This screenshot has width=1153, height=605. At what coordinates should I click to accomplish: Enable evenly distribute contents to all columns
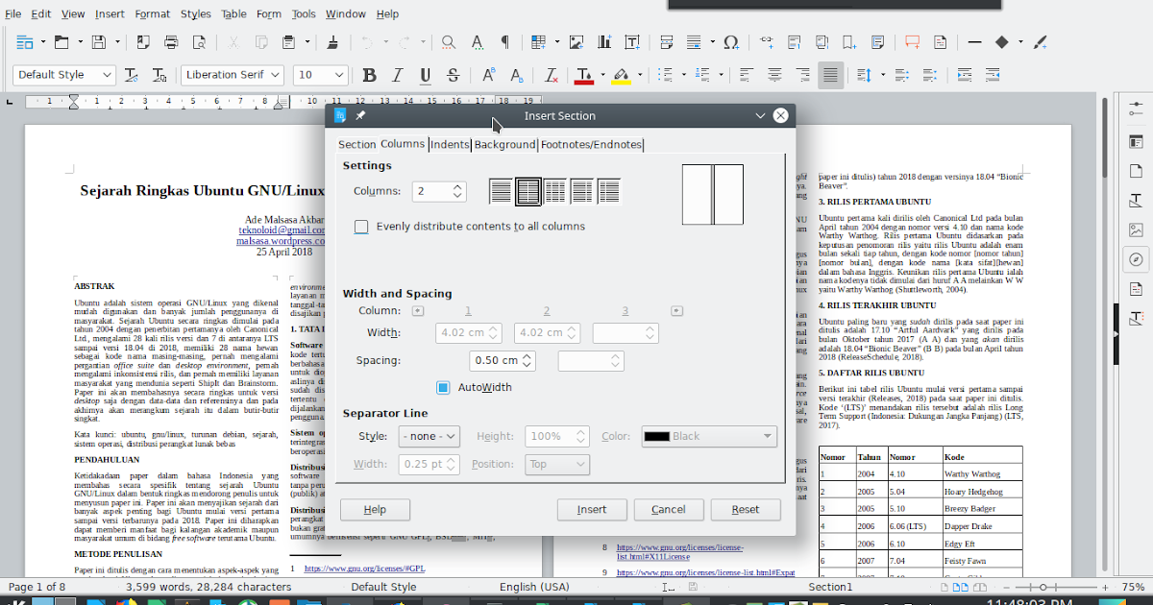(x=361, y=227)
